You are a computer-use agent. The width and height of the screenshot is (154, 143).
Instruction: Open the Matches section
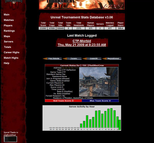tap(9, 20)
